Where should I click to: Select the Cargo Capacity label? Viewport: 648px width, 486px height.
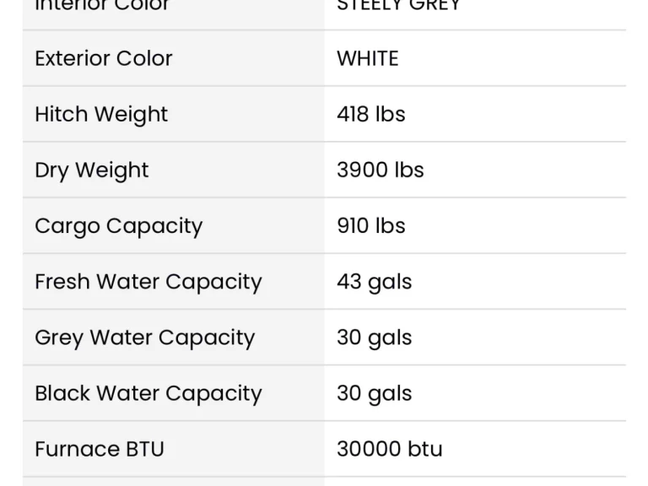[x=119, y=226]
